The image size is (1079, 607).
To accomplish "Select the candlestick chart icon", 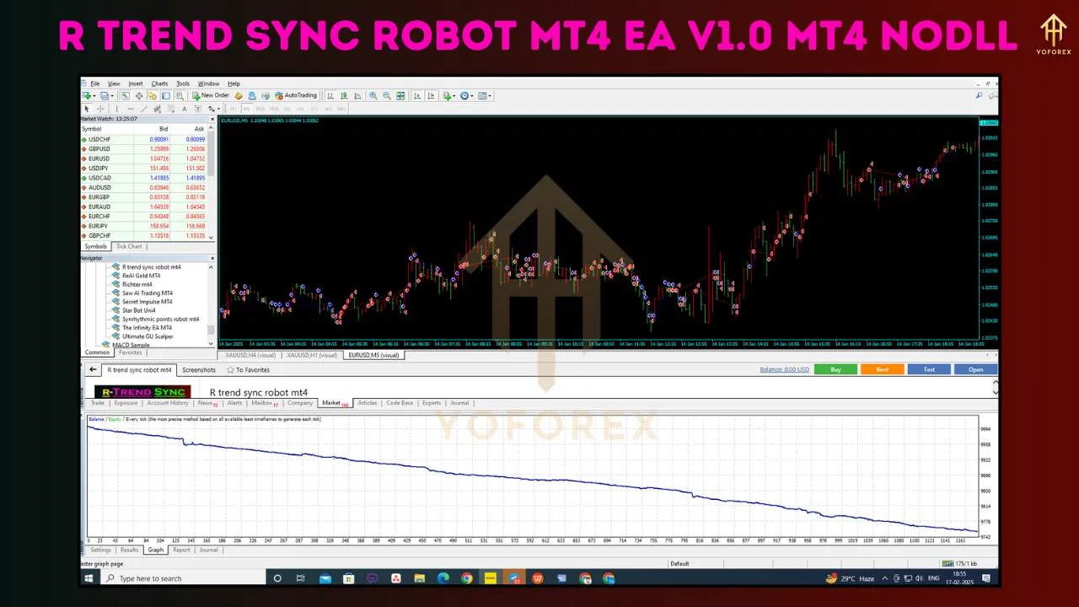I will click(x=344, y=95).
